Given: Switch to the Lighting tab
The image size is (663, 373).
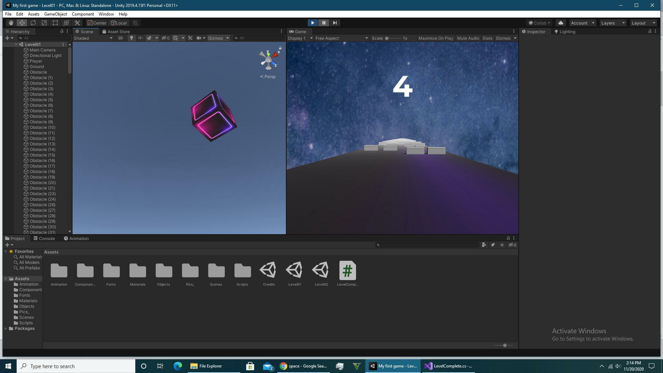Looking at the screenshot, I should coord(565,31).
